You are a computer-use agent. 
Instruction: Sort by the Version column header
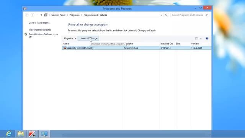[195, 44]
